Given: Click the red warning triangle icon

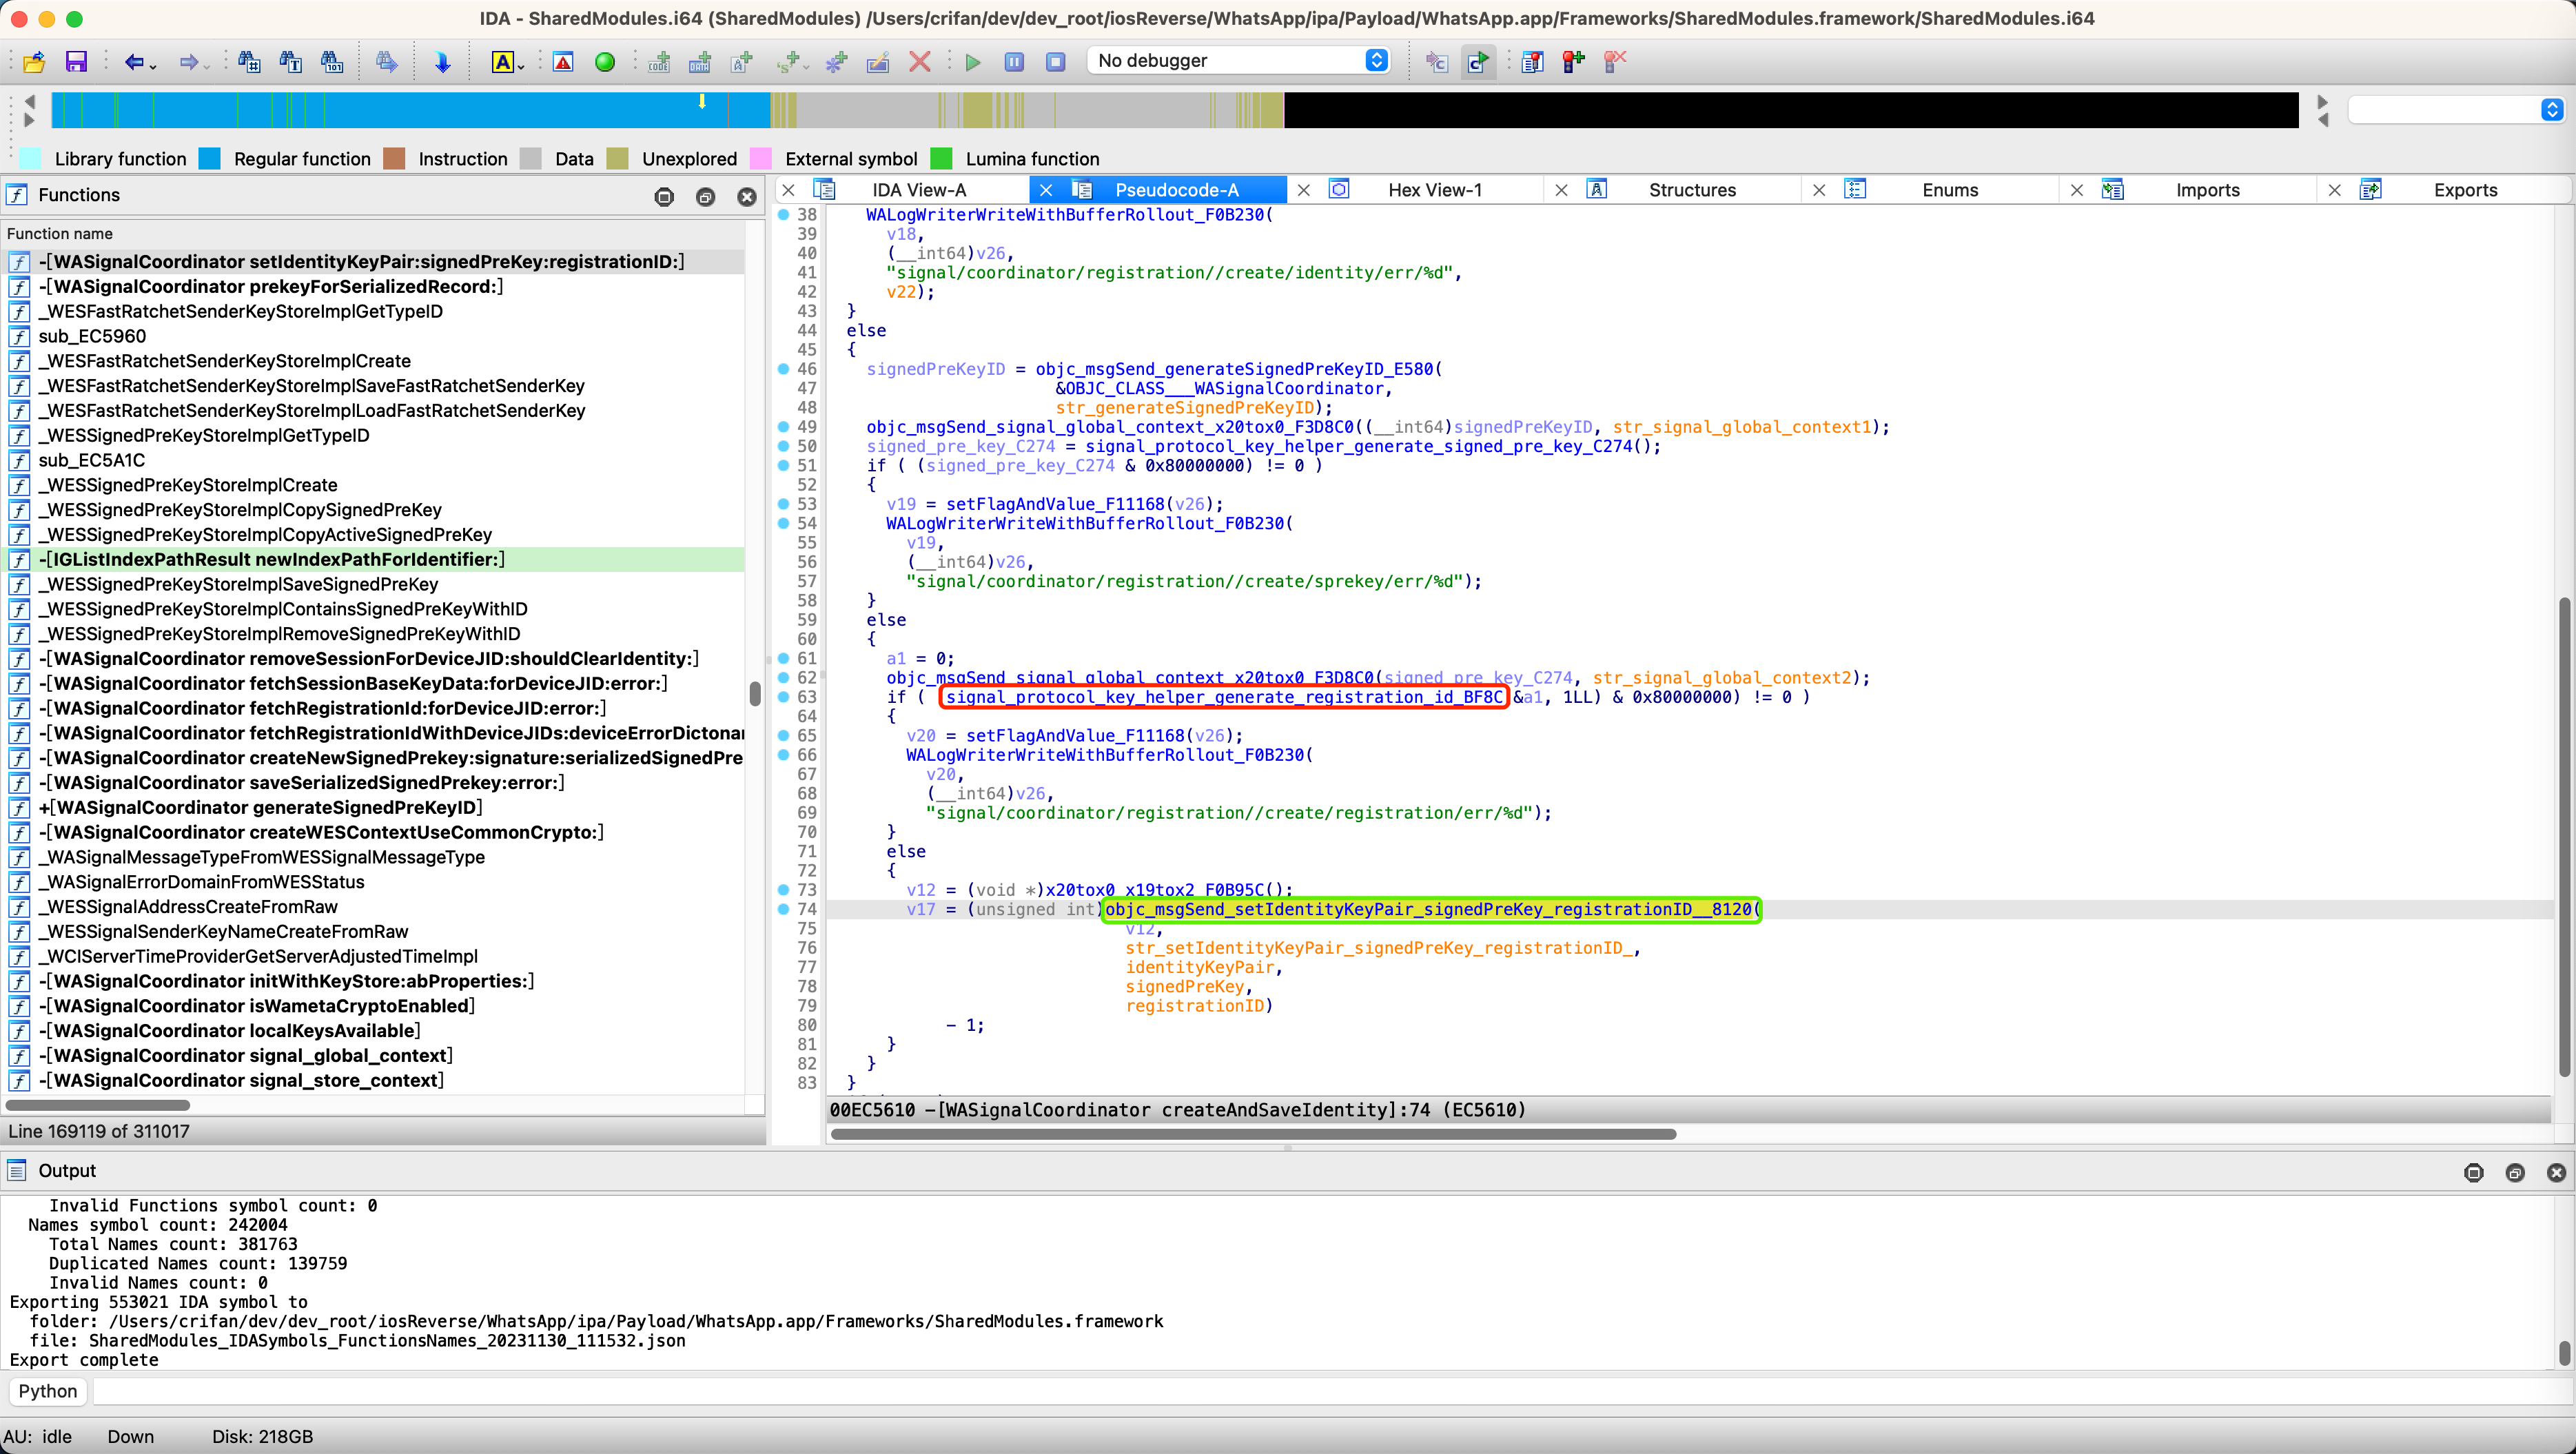Looking at the screenshot, I should click(x=563, y=62).
